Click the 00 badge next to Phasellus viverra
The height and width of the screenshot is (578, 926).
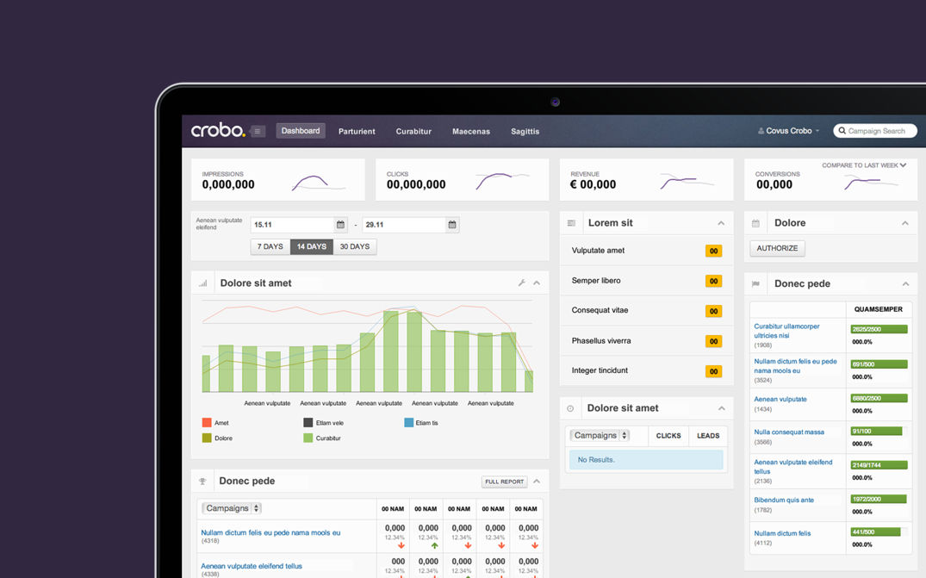tap(713, 341)
